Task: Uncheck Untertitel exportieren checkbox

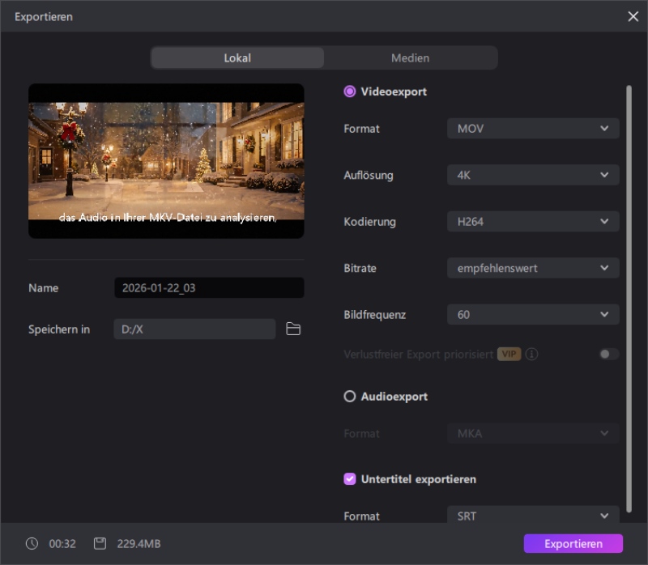Action: click(x=350, y=478)
